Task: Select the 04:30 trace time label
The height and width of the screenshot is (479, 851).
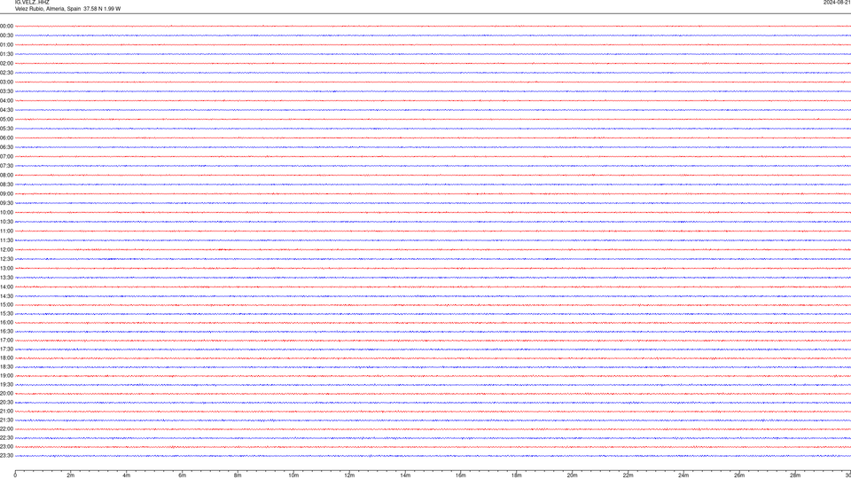Action: click(6, 110)
